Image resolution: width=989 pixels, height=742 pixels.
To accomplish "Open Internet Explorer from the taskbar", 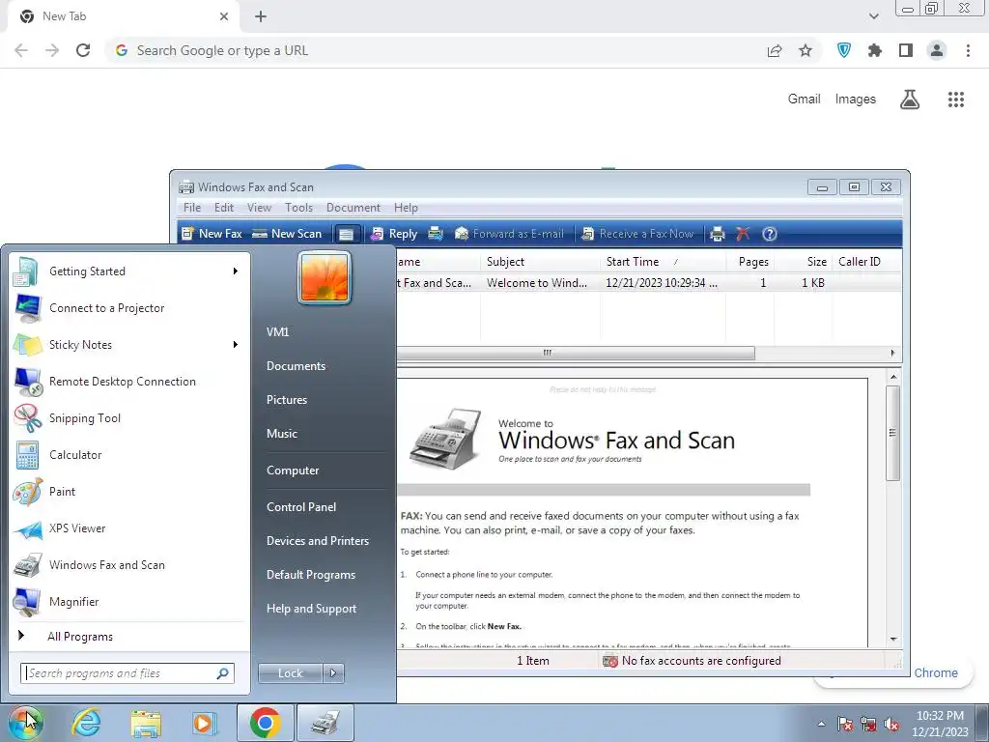I will click(x=86, y=723).
